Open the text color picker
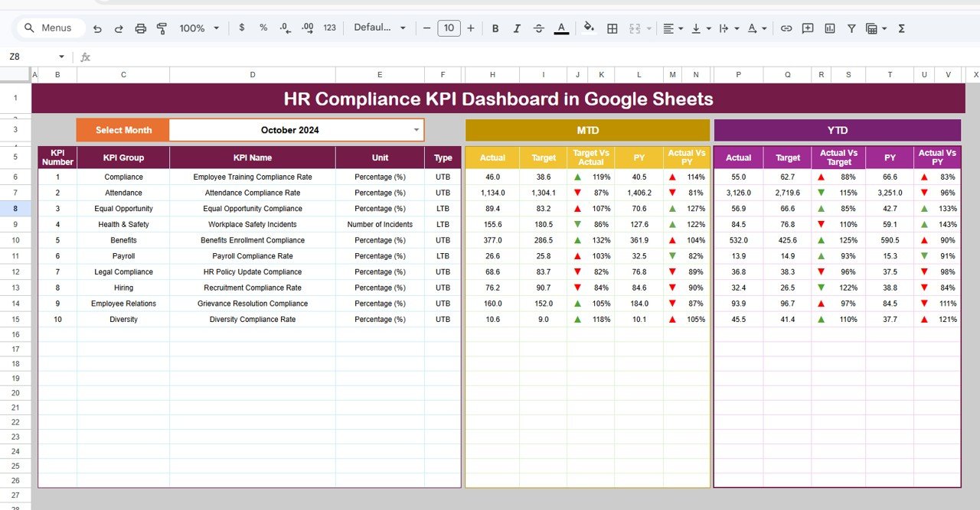Image resolution: width=980 pixels, height=510 pixels. tap(561, 28)
